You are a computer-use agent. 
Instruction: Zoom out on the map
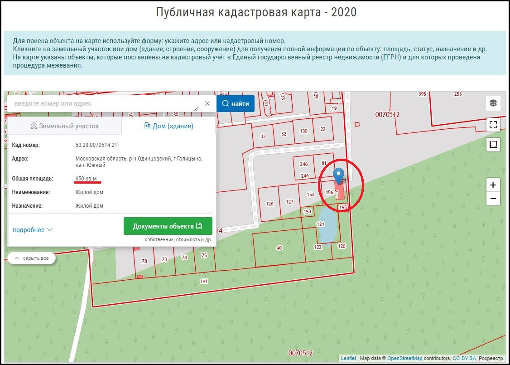[493, 199]
